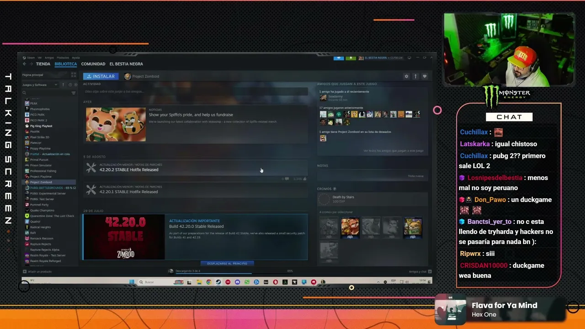The image size is (585, 329).
Task: Click the Steam icon in the taskbar
Action: 218,282
